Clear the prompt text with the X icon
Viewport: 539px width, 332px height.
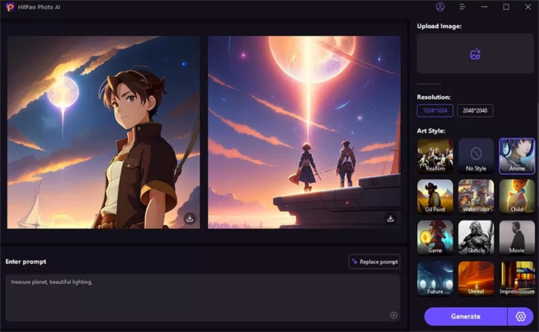(x=394, y=315)
